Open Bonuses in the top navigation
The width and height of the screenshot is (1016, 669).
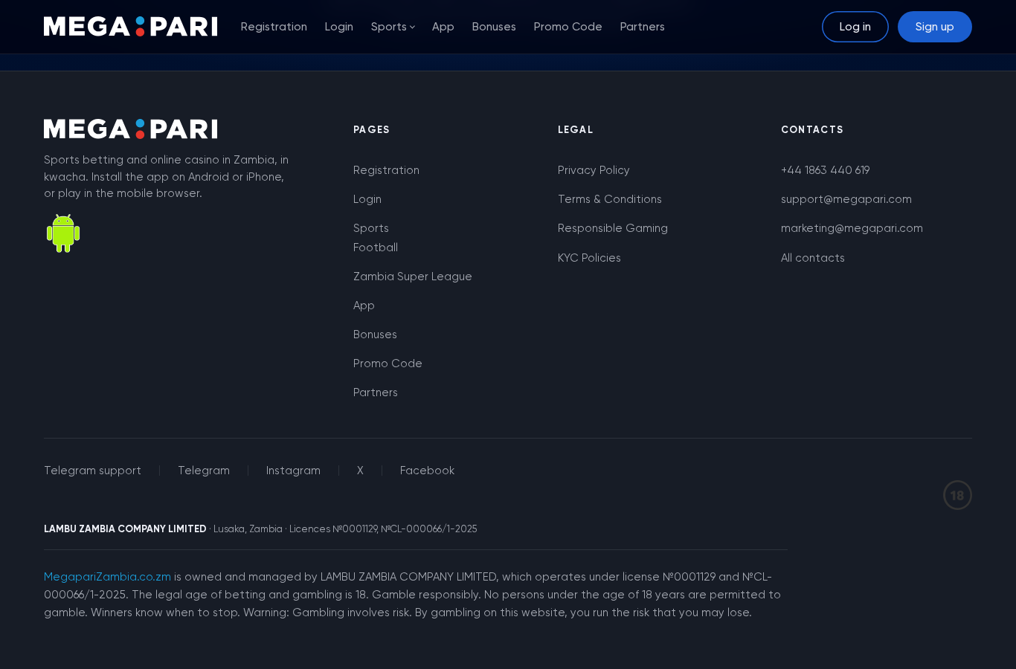[x=494, y=27]
